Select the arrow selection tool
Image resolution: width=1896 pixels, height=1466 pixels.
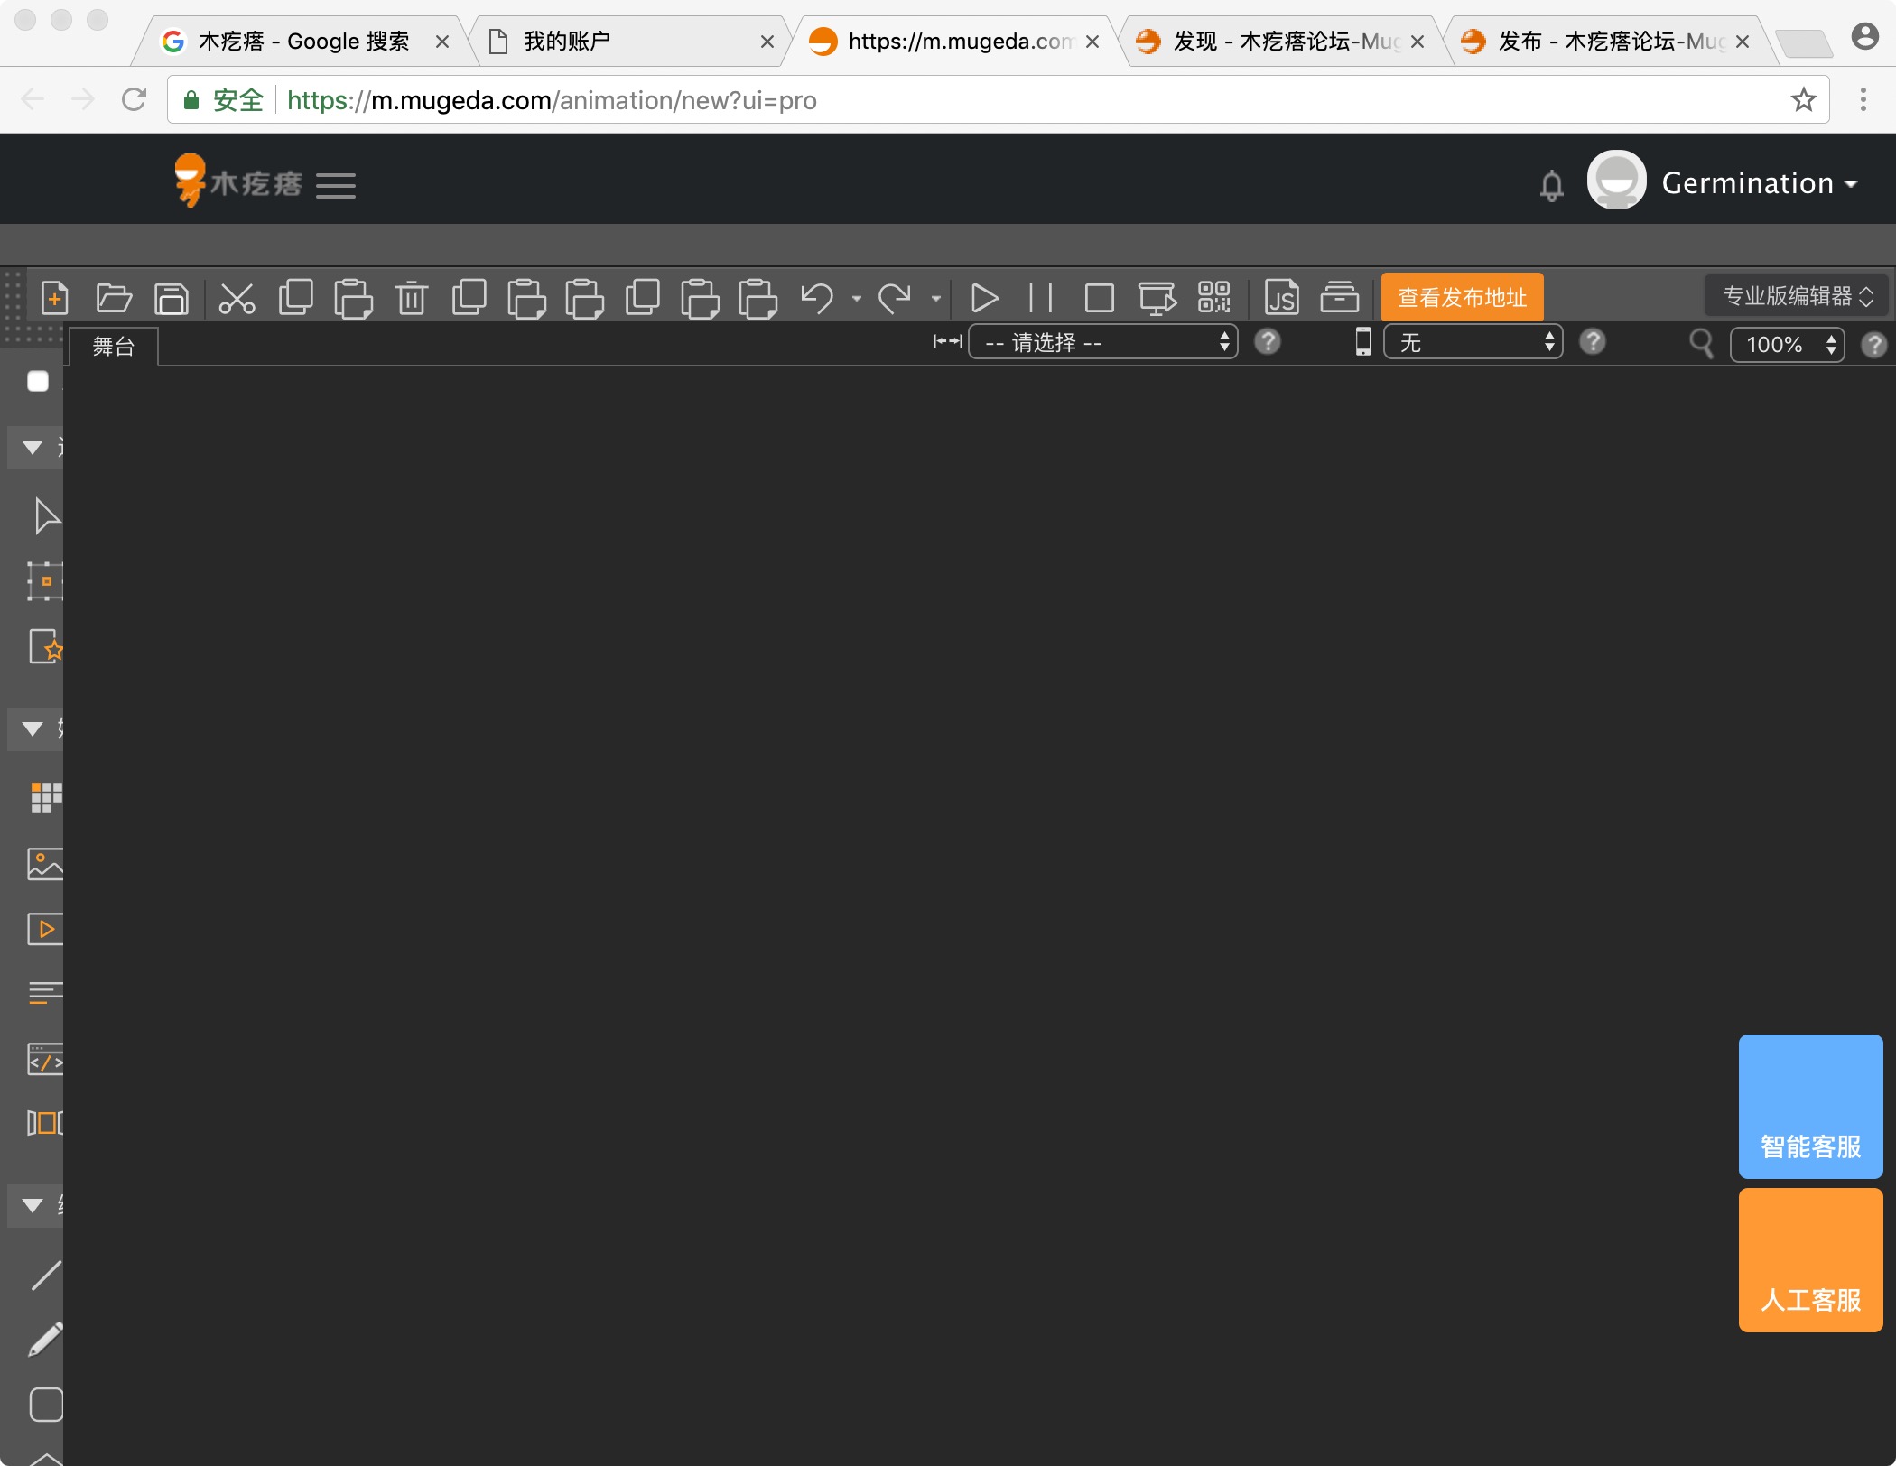pos(46,515)
